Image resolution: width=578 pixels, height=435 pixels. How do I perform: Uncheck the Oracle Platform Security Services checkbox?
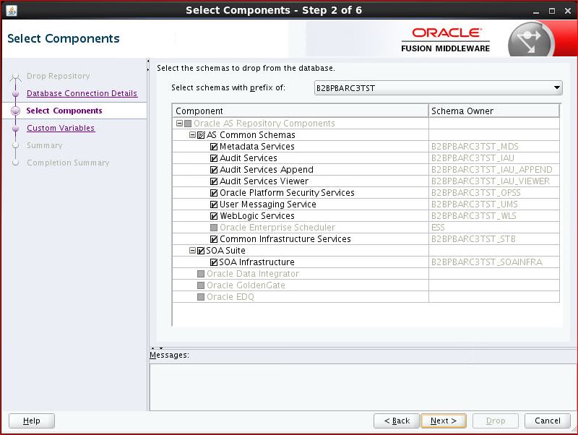(x=214, y=193)
